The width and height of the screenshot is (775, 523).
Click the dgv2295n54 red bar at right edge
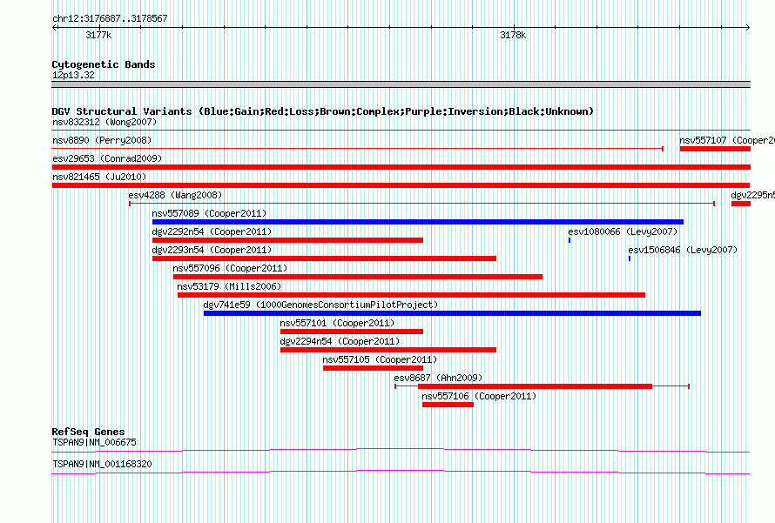click(x=741, y=204)
